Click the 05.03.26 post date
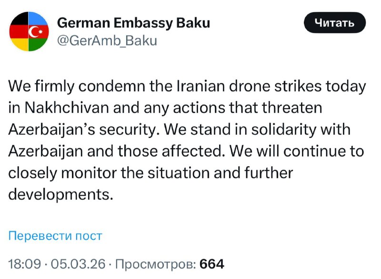 pyautogui.click(x=77, y=263)
